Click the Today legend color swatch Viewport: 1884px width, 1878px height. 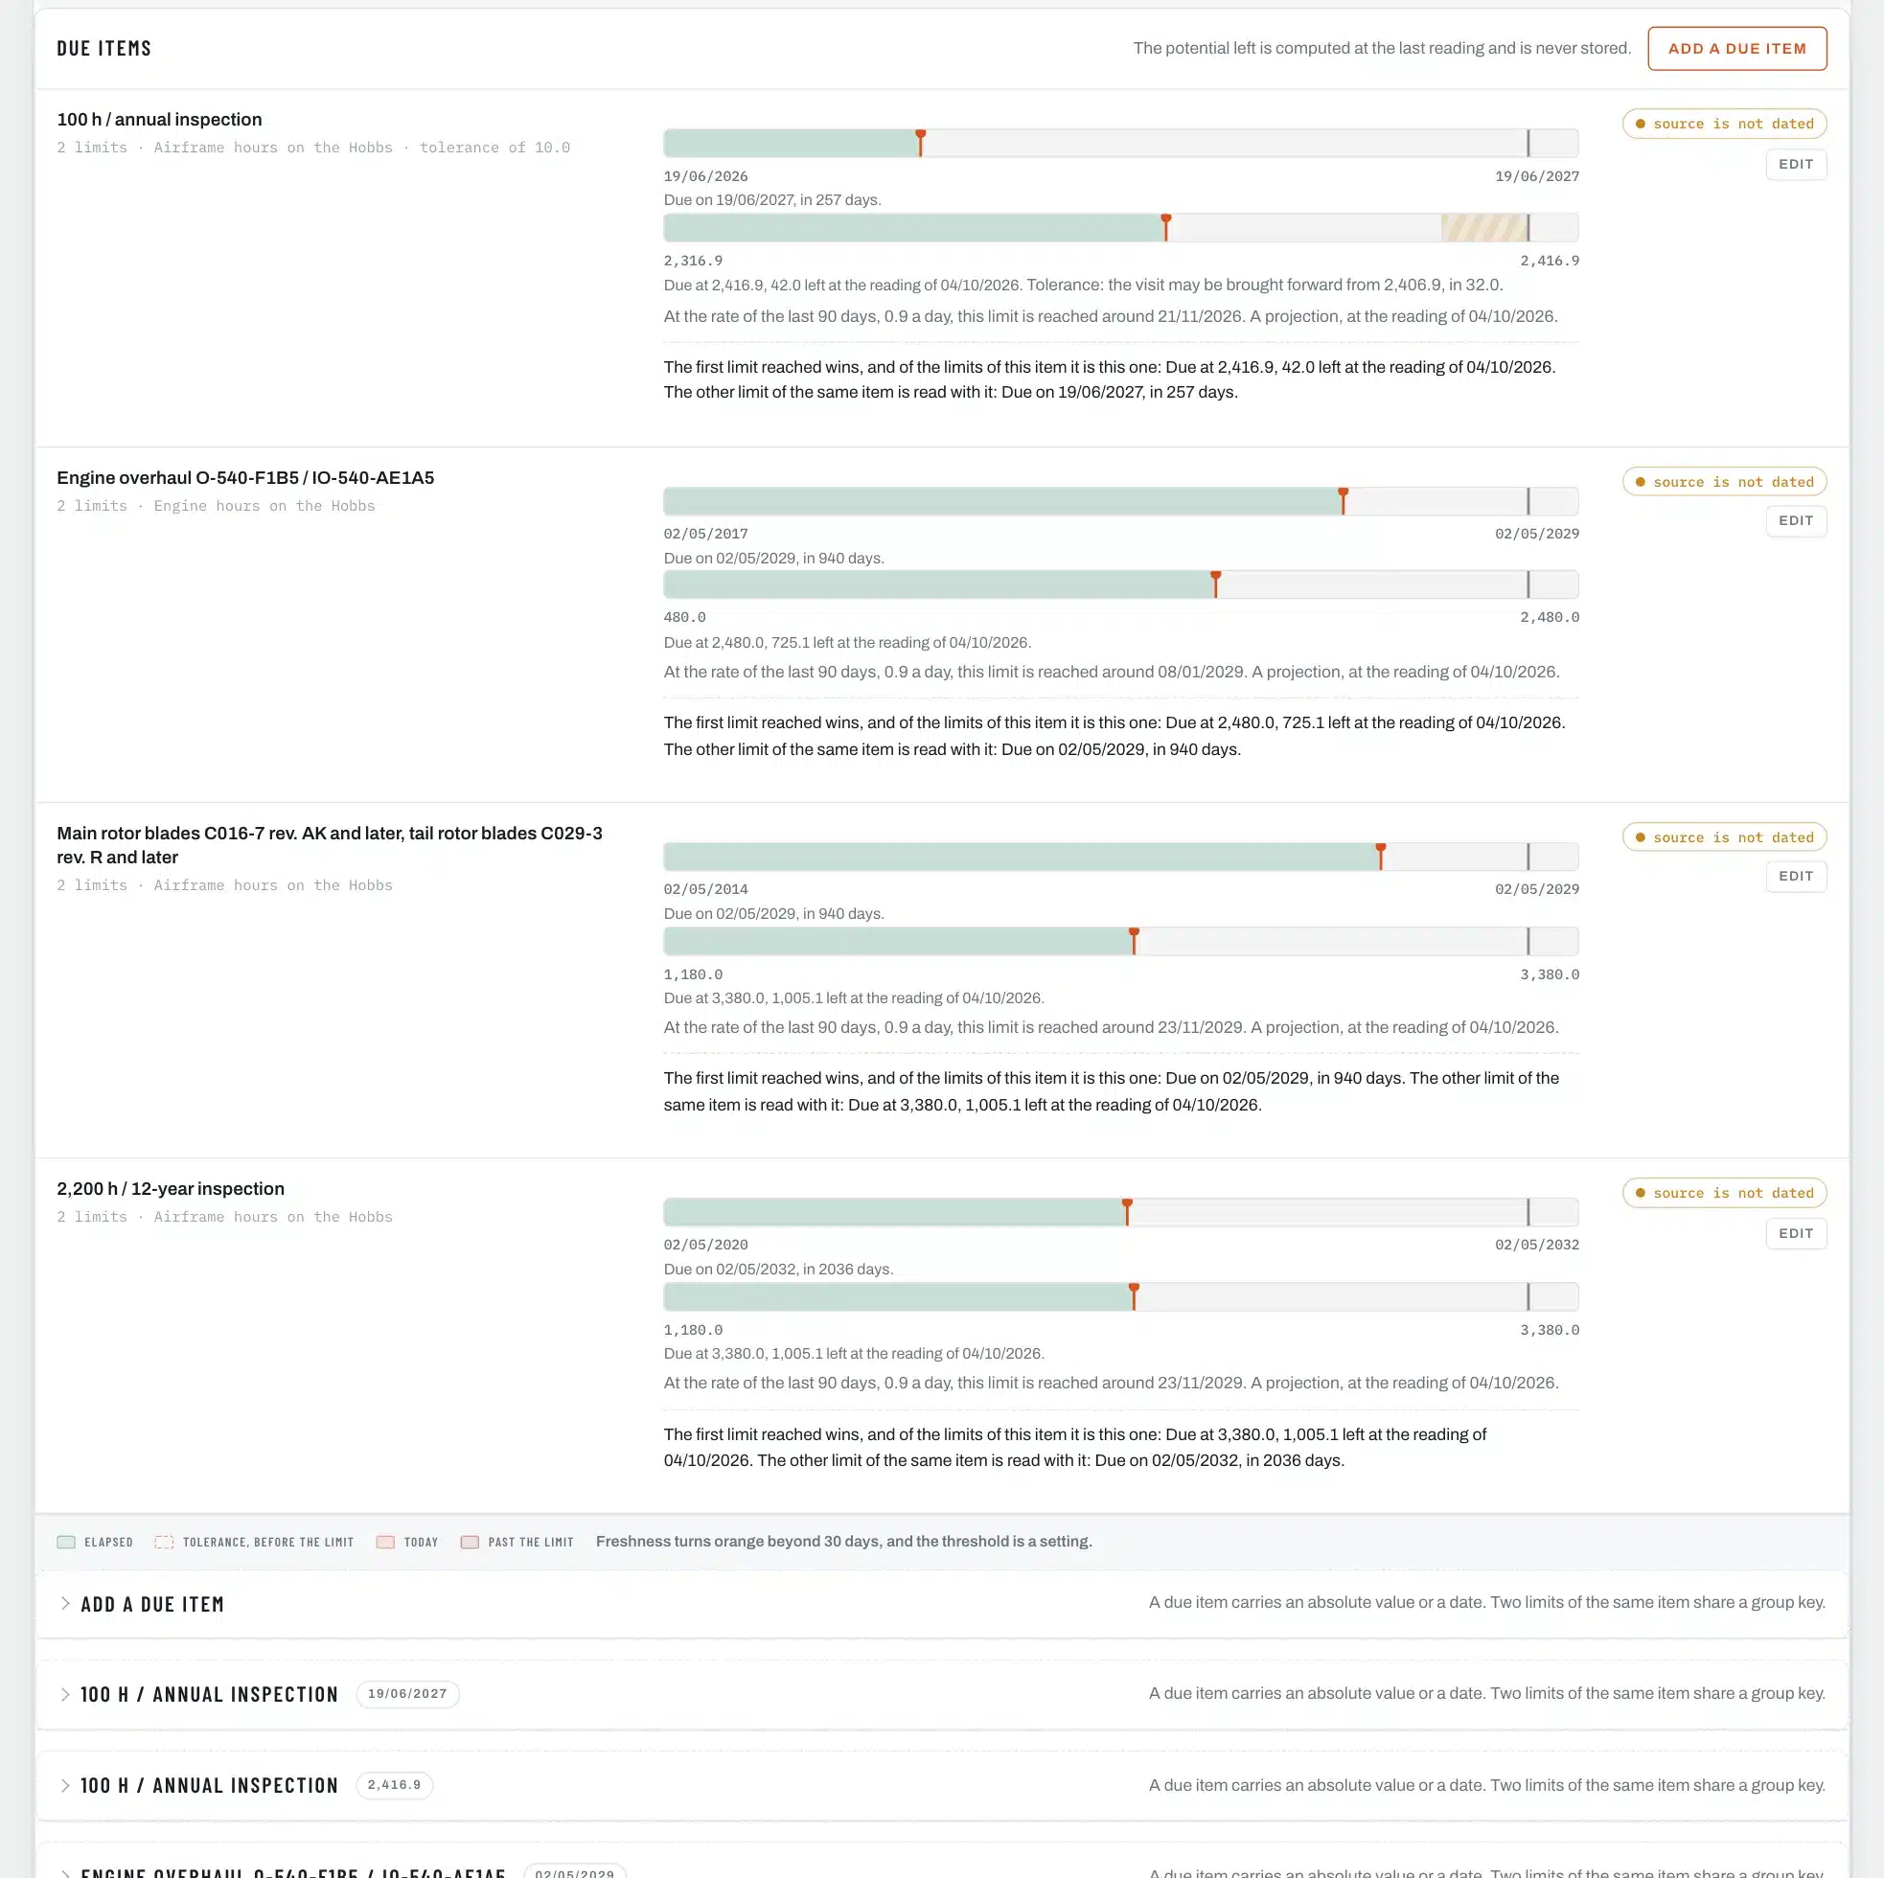point(385,1542)
